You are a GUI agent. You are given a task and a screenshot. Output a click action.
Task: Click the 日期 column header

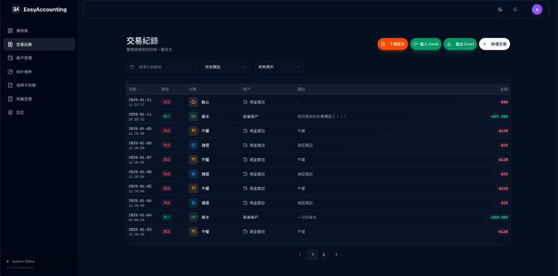[132, 89]
